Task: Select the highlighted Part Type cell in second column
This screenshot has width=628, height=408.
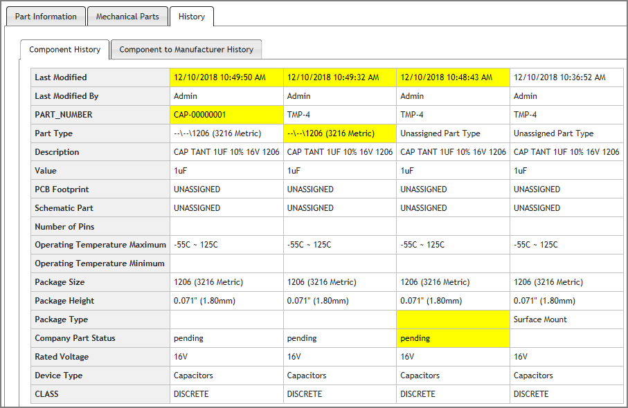Action: coord(339,133)
